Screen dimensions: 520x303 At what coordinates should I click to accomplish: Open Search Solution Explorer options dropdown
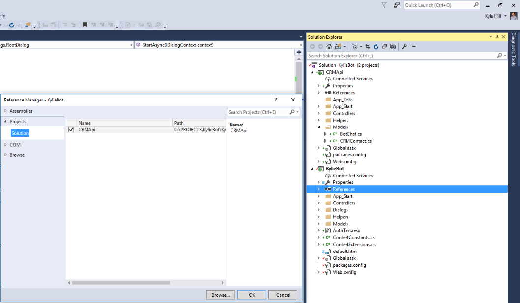(505, 55)
